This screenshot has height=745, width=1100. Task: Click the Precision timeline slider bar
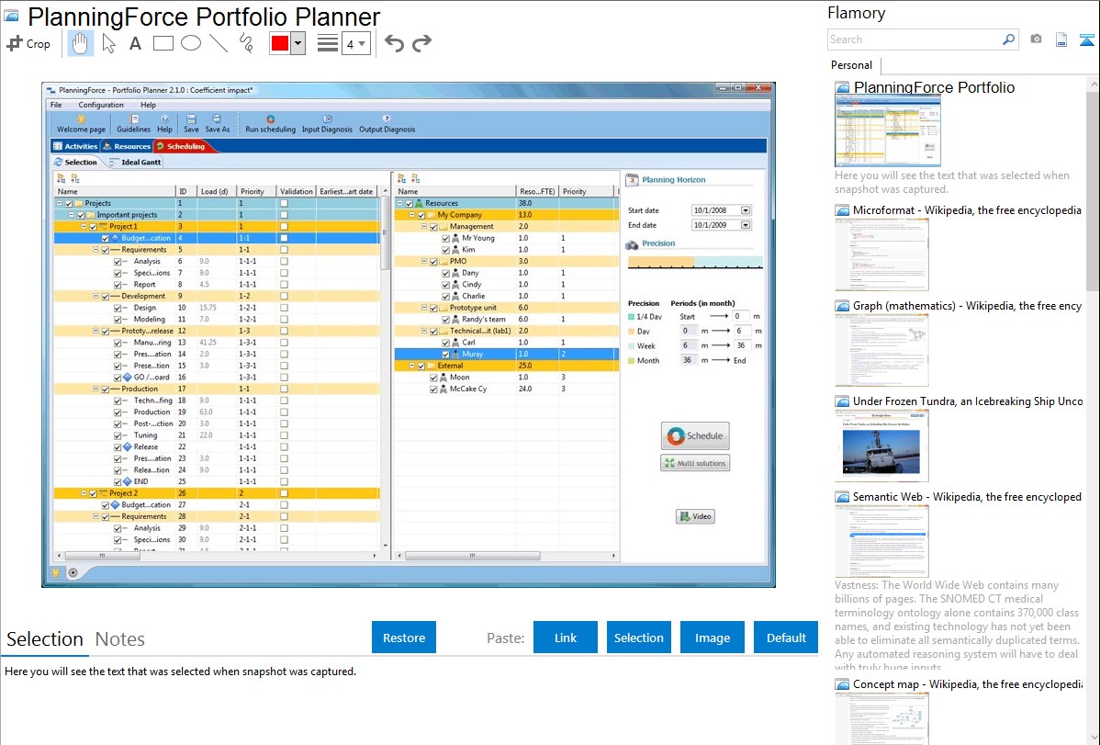click(x=695, y=262)
